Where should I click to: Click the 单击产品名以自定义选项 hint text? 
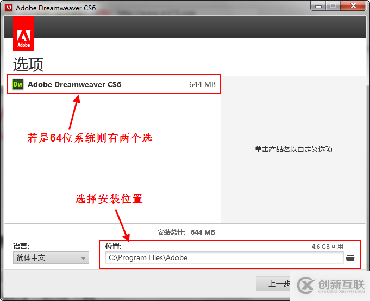[x=293, y=149]
